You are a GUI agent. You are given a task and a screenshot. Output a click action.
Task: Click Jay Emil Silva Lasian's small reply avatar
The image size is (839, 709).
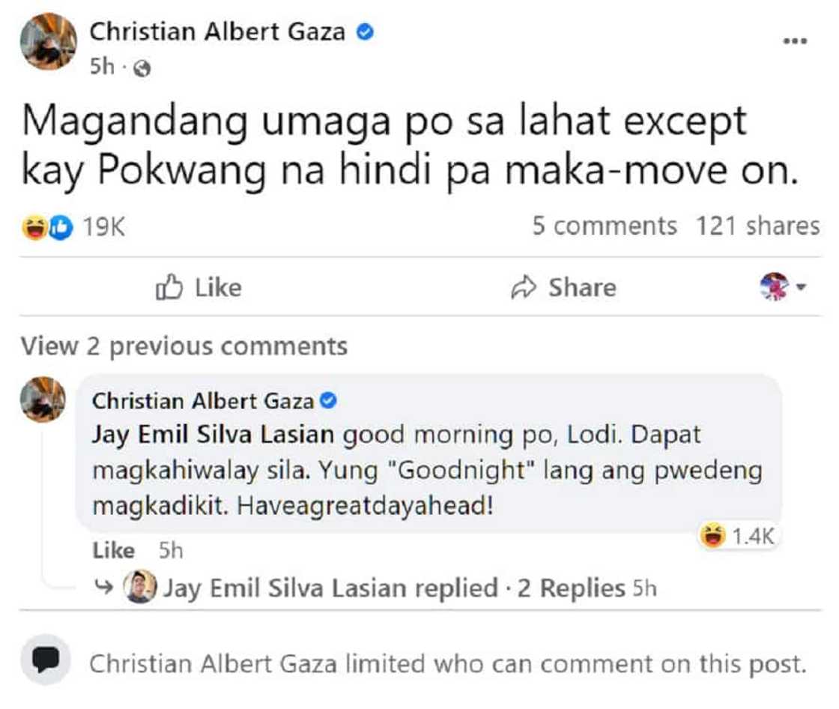140,588
